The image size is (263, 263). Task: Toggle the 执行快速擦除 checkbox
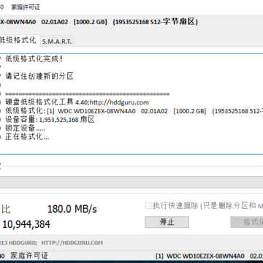pos(148,206)
